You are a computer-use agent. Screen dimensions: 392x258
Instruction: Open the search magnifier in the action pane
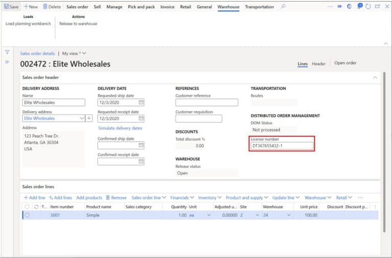click(283, 7)
